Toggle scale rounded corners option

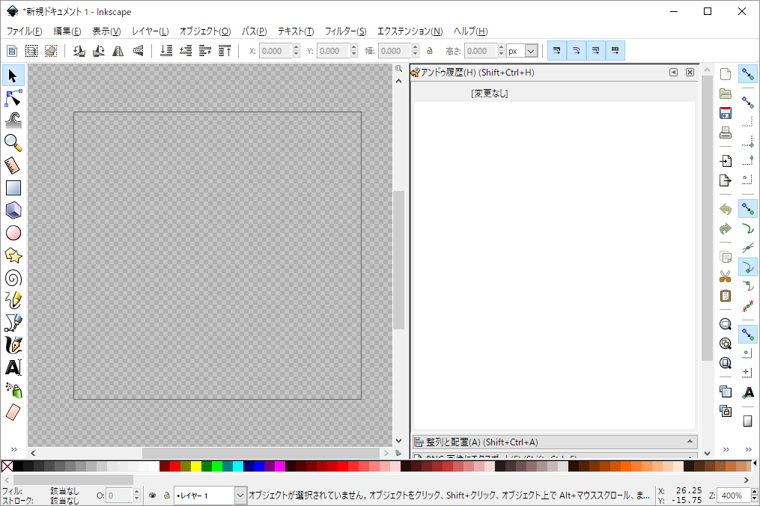[577, 51]
